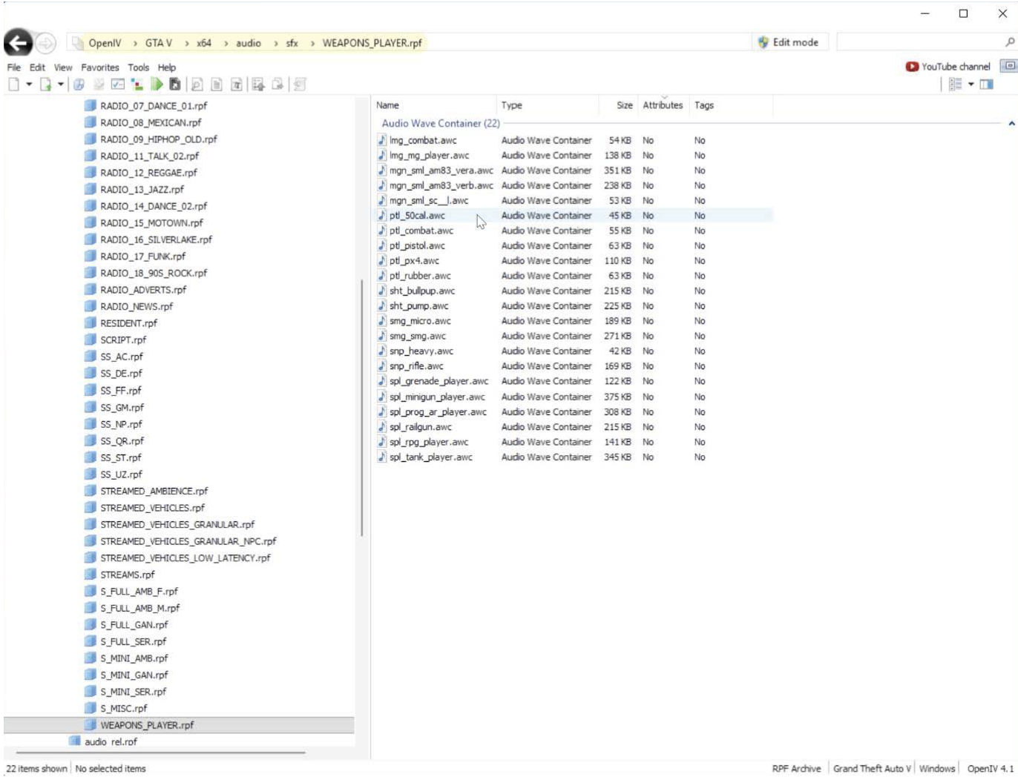Click the magnifier search icon in toolbar
The width and height of the screenshot is (1018, 777).
197,85
